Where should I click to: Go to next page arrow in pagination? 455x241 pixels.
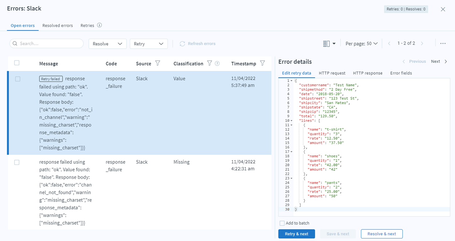422,44
